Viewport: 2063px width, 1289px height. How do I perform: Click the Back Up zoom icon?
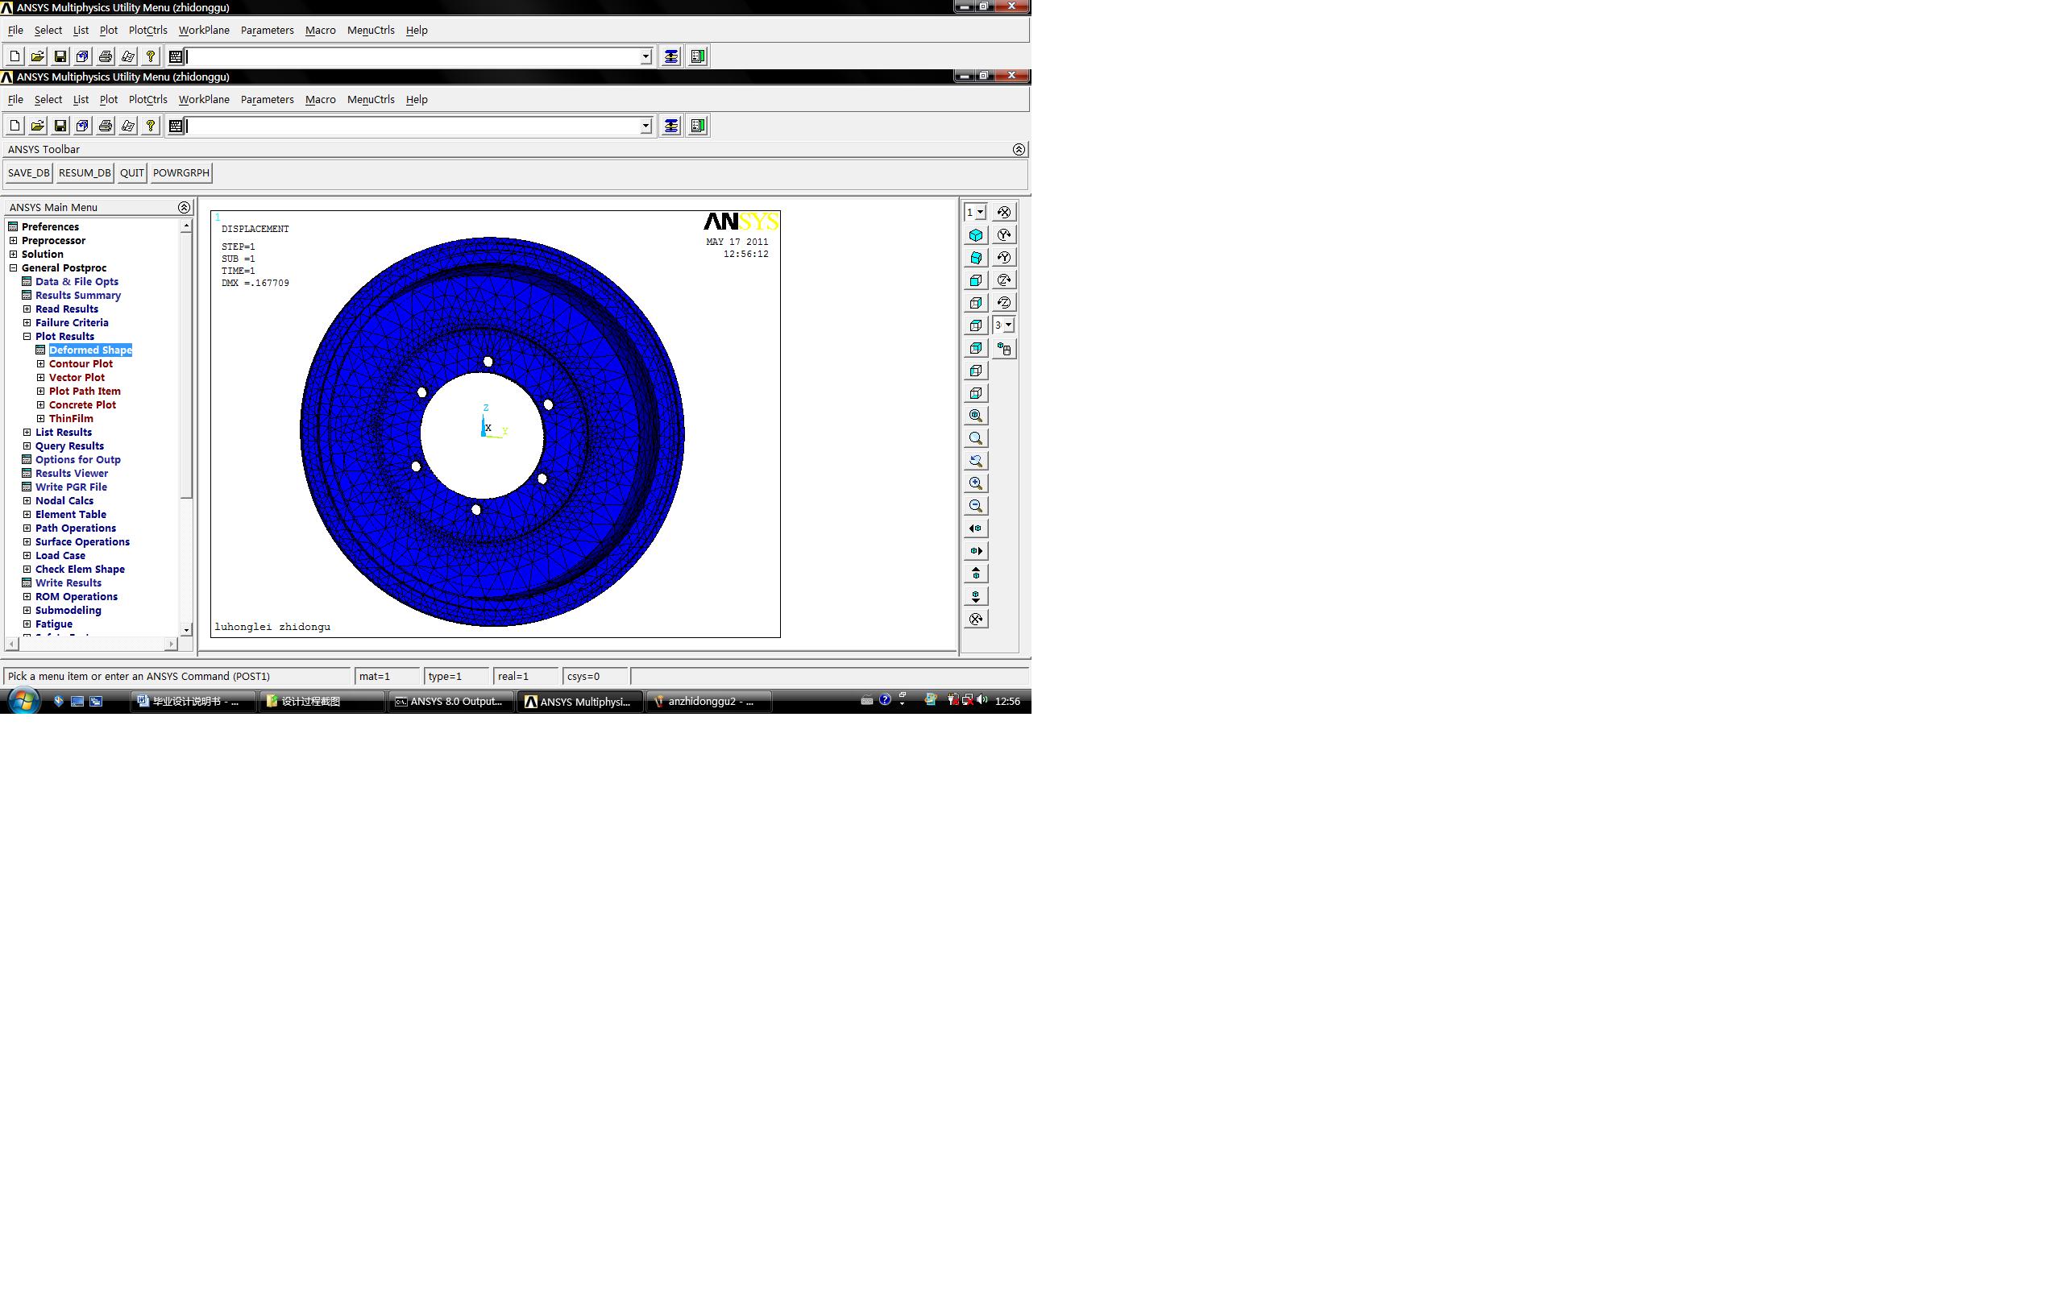976,460
